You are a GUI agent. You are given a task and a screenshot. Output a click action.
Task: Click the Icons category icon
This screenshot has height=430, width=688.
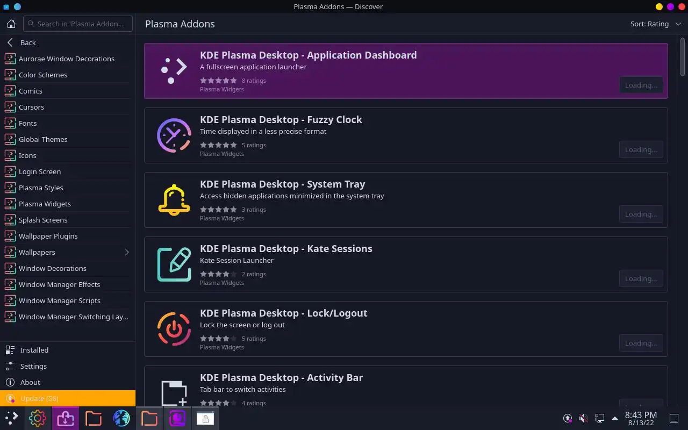coord(10,155)
